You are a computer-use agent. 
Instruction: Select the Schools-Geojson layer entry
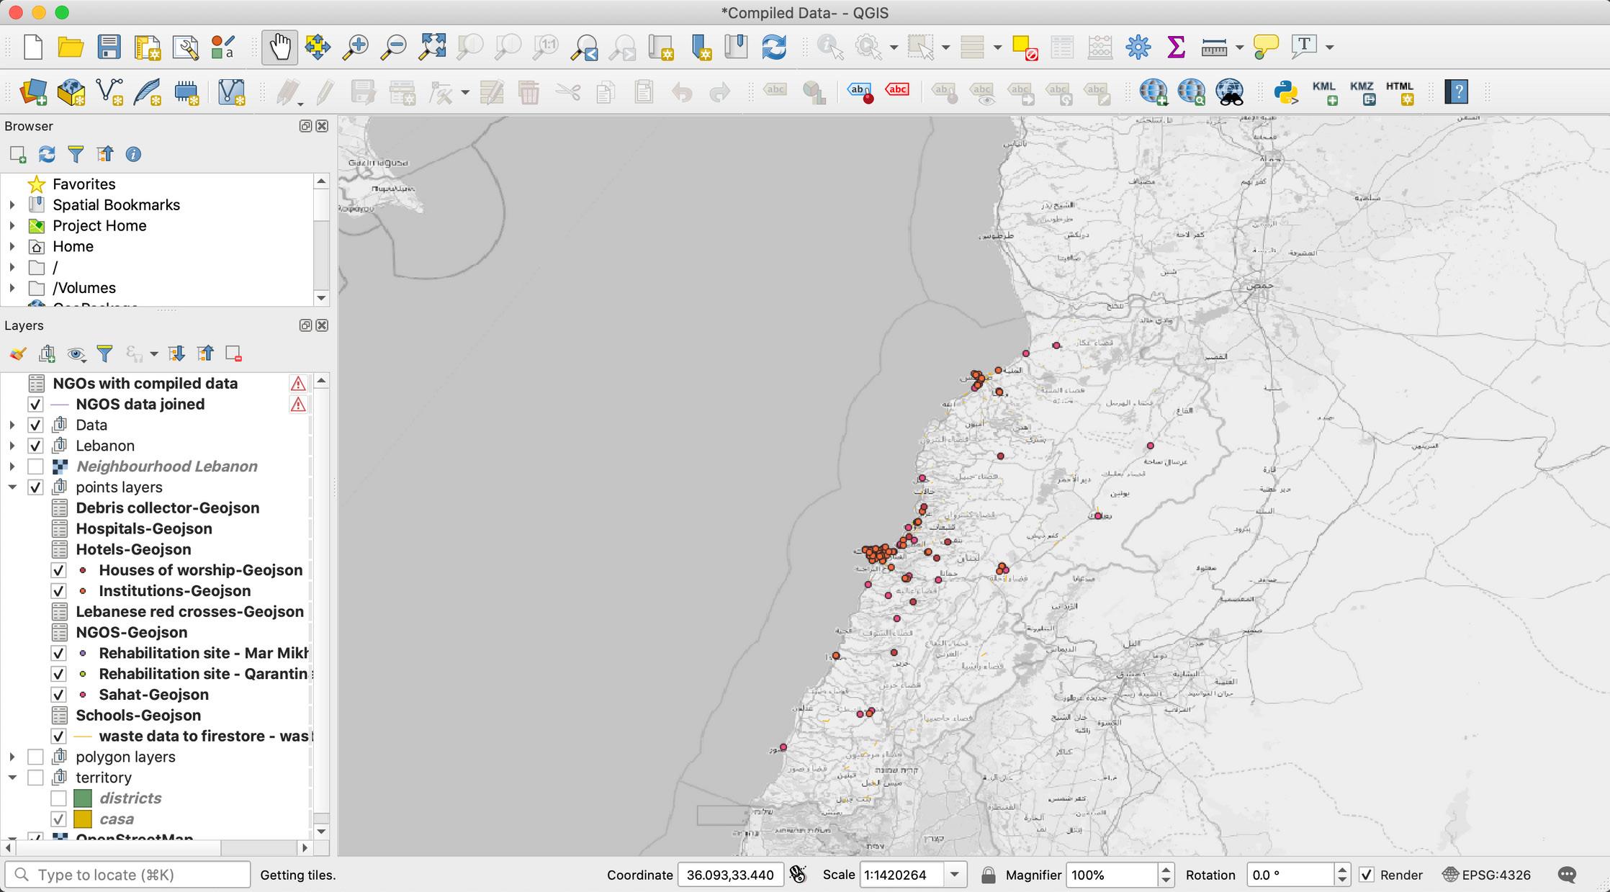pos(138,716)
